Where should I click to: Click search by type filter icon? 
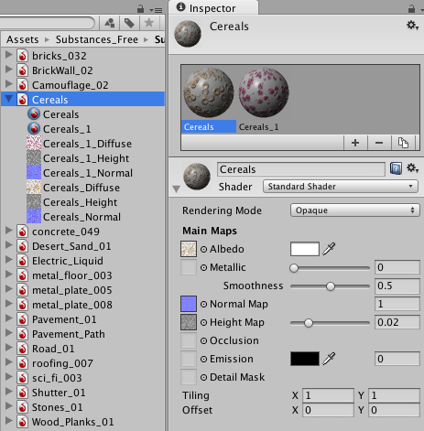tap(110, 23)
